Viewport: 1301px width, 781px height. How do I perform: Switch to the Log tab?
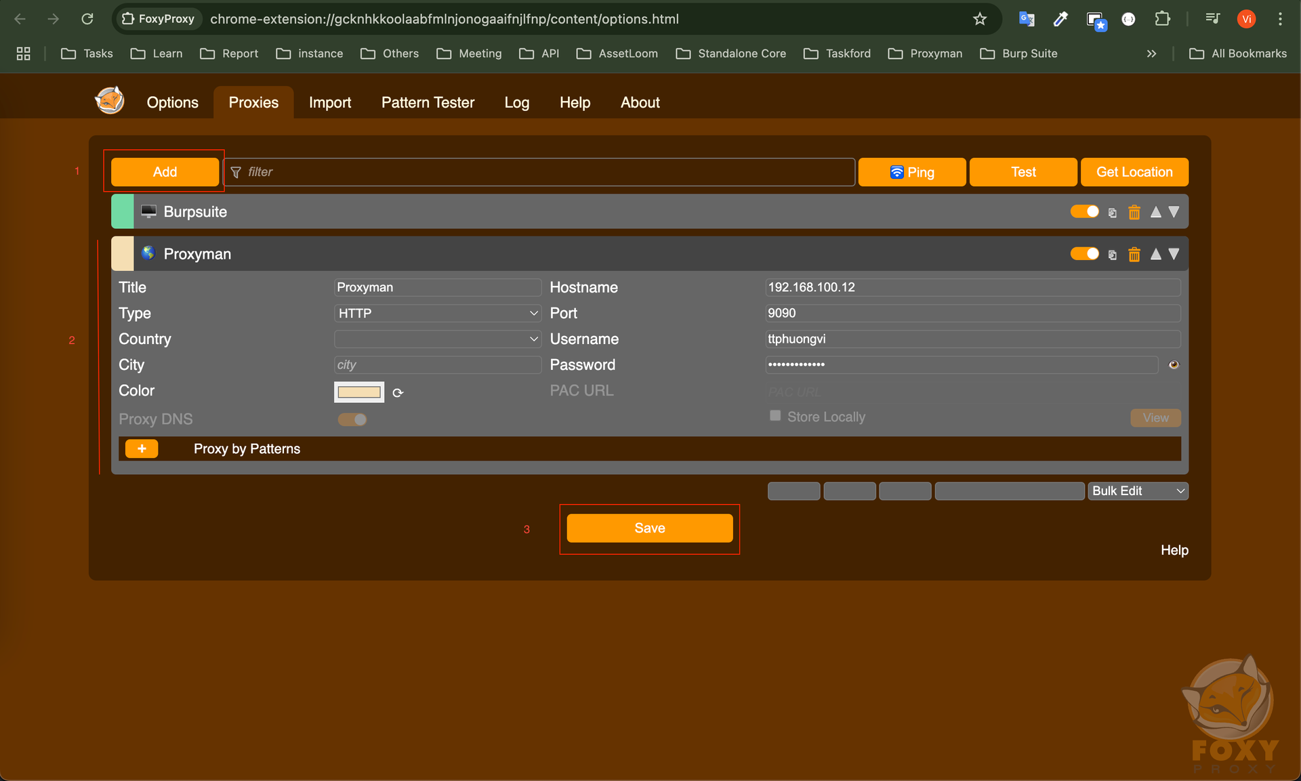point(516,102)
